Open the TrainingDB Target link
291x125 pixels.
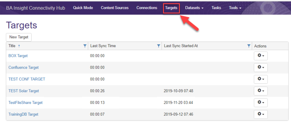[23, 114]
